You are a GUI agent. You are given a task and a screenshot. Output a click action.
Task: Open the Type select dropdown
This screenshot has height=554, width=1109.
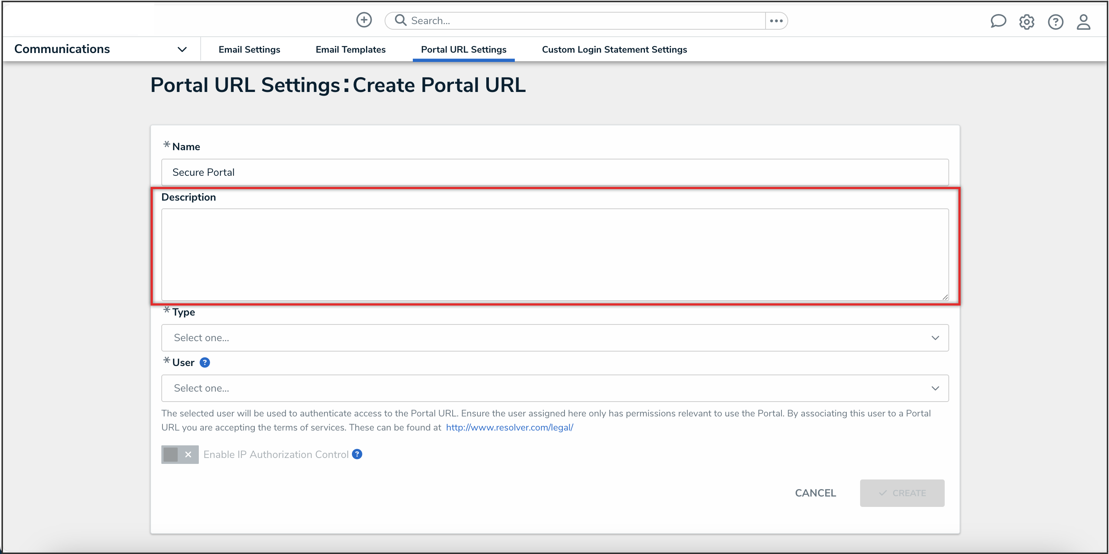click(x=554, y=338)
